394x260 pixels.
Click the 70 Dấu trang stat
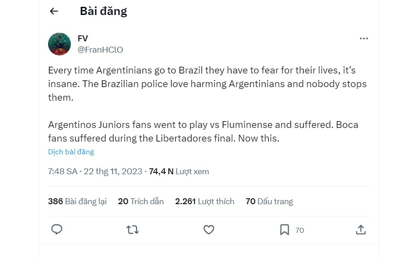pyautogui.click(x=269, y=201)
